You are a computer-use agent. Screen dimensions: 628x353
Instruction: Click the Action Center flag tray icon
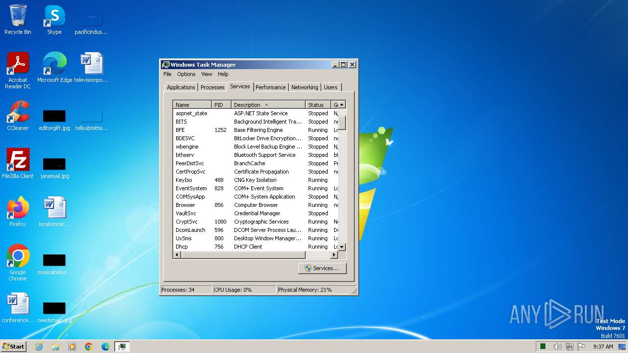(581, 347)
